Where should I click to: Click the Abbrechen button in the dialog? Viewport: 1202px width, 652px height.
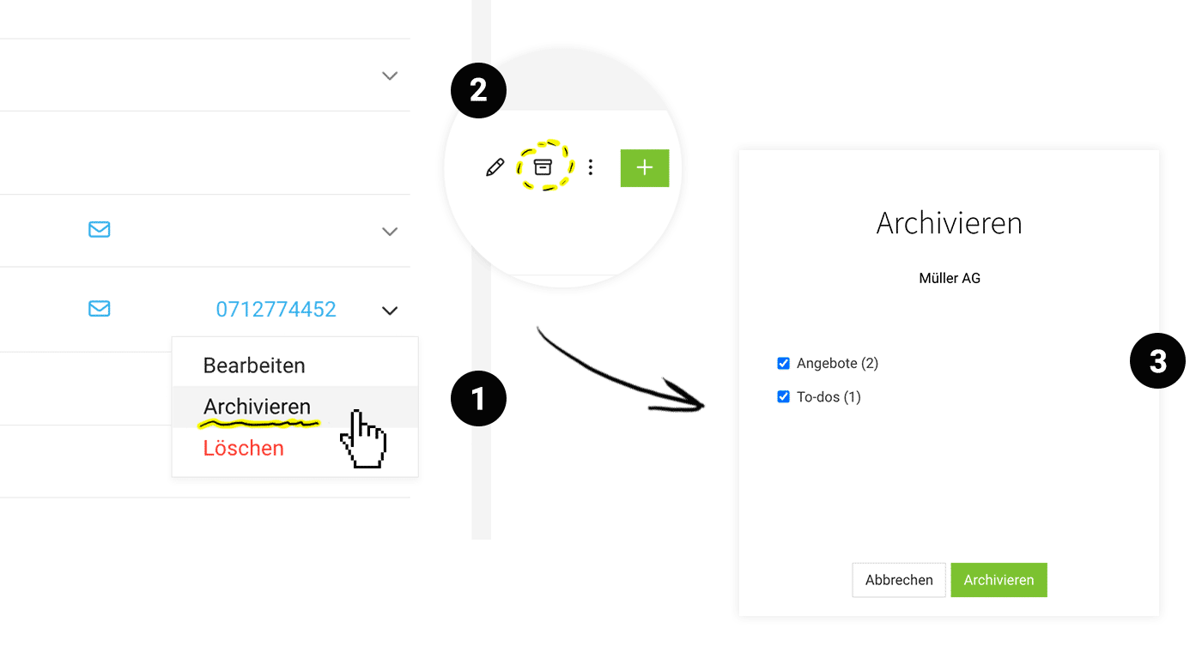(899, 580)
